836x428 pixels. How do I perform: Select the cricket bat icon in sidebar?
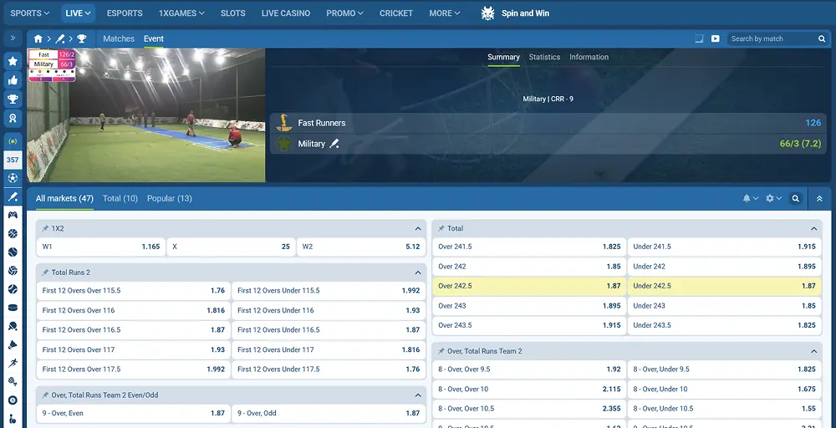pos(13,196)
